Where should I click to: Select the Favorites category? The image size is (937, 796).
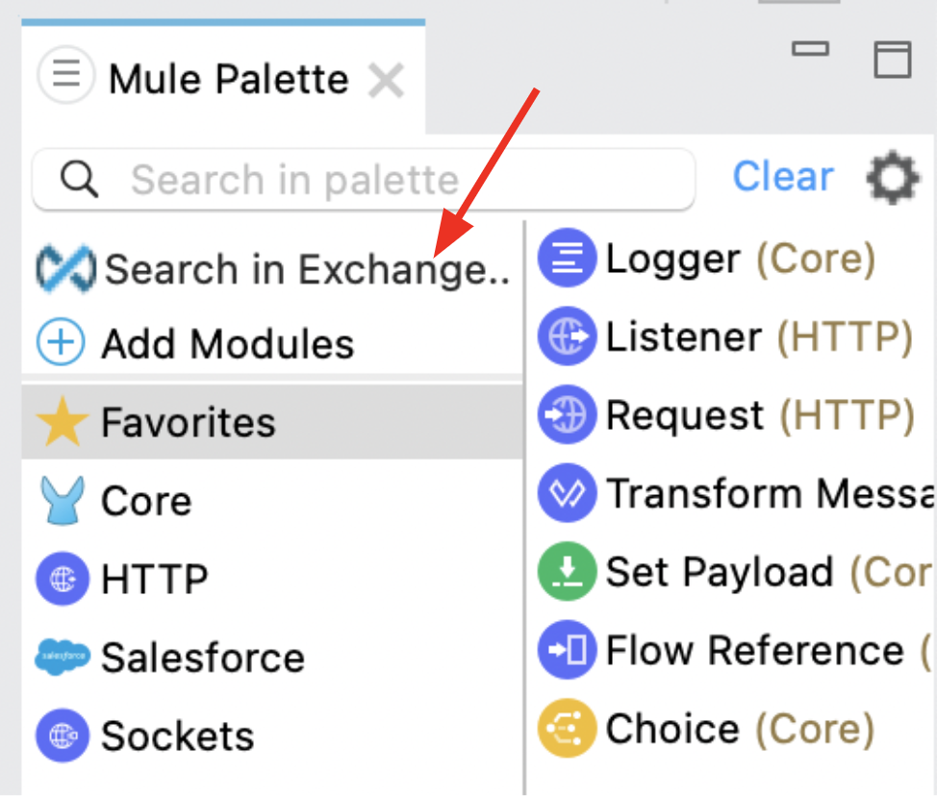point(189,422)
